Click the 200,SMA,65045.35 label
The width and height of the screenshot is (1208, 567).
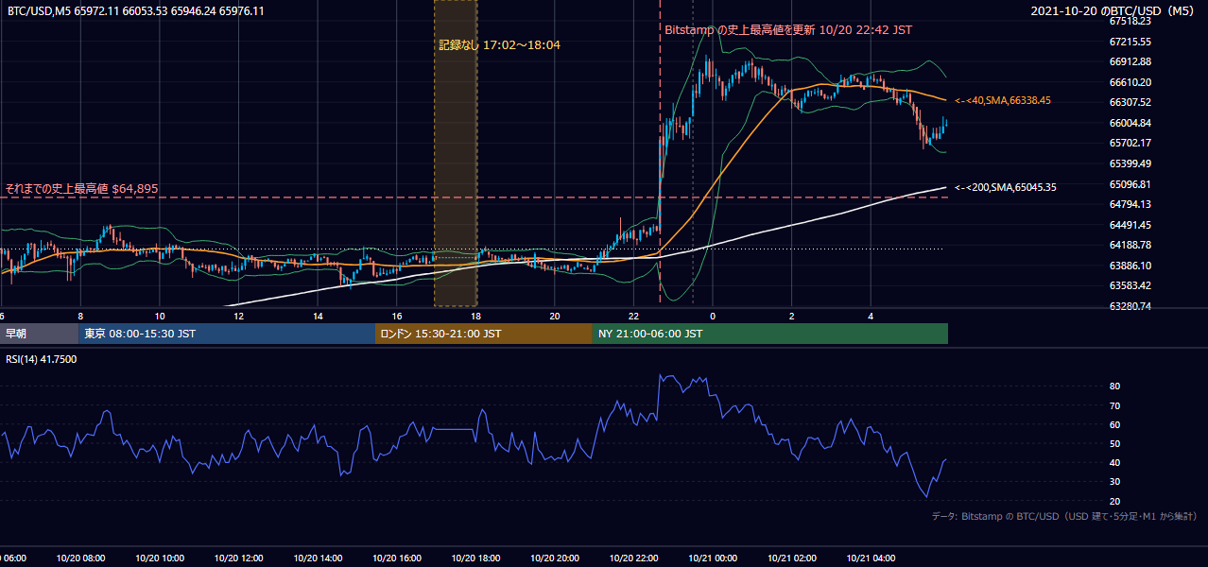pos(1006,187)
